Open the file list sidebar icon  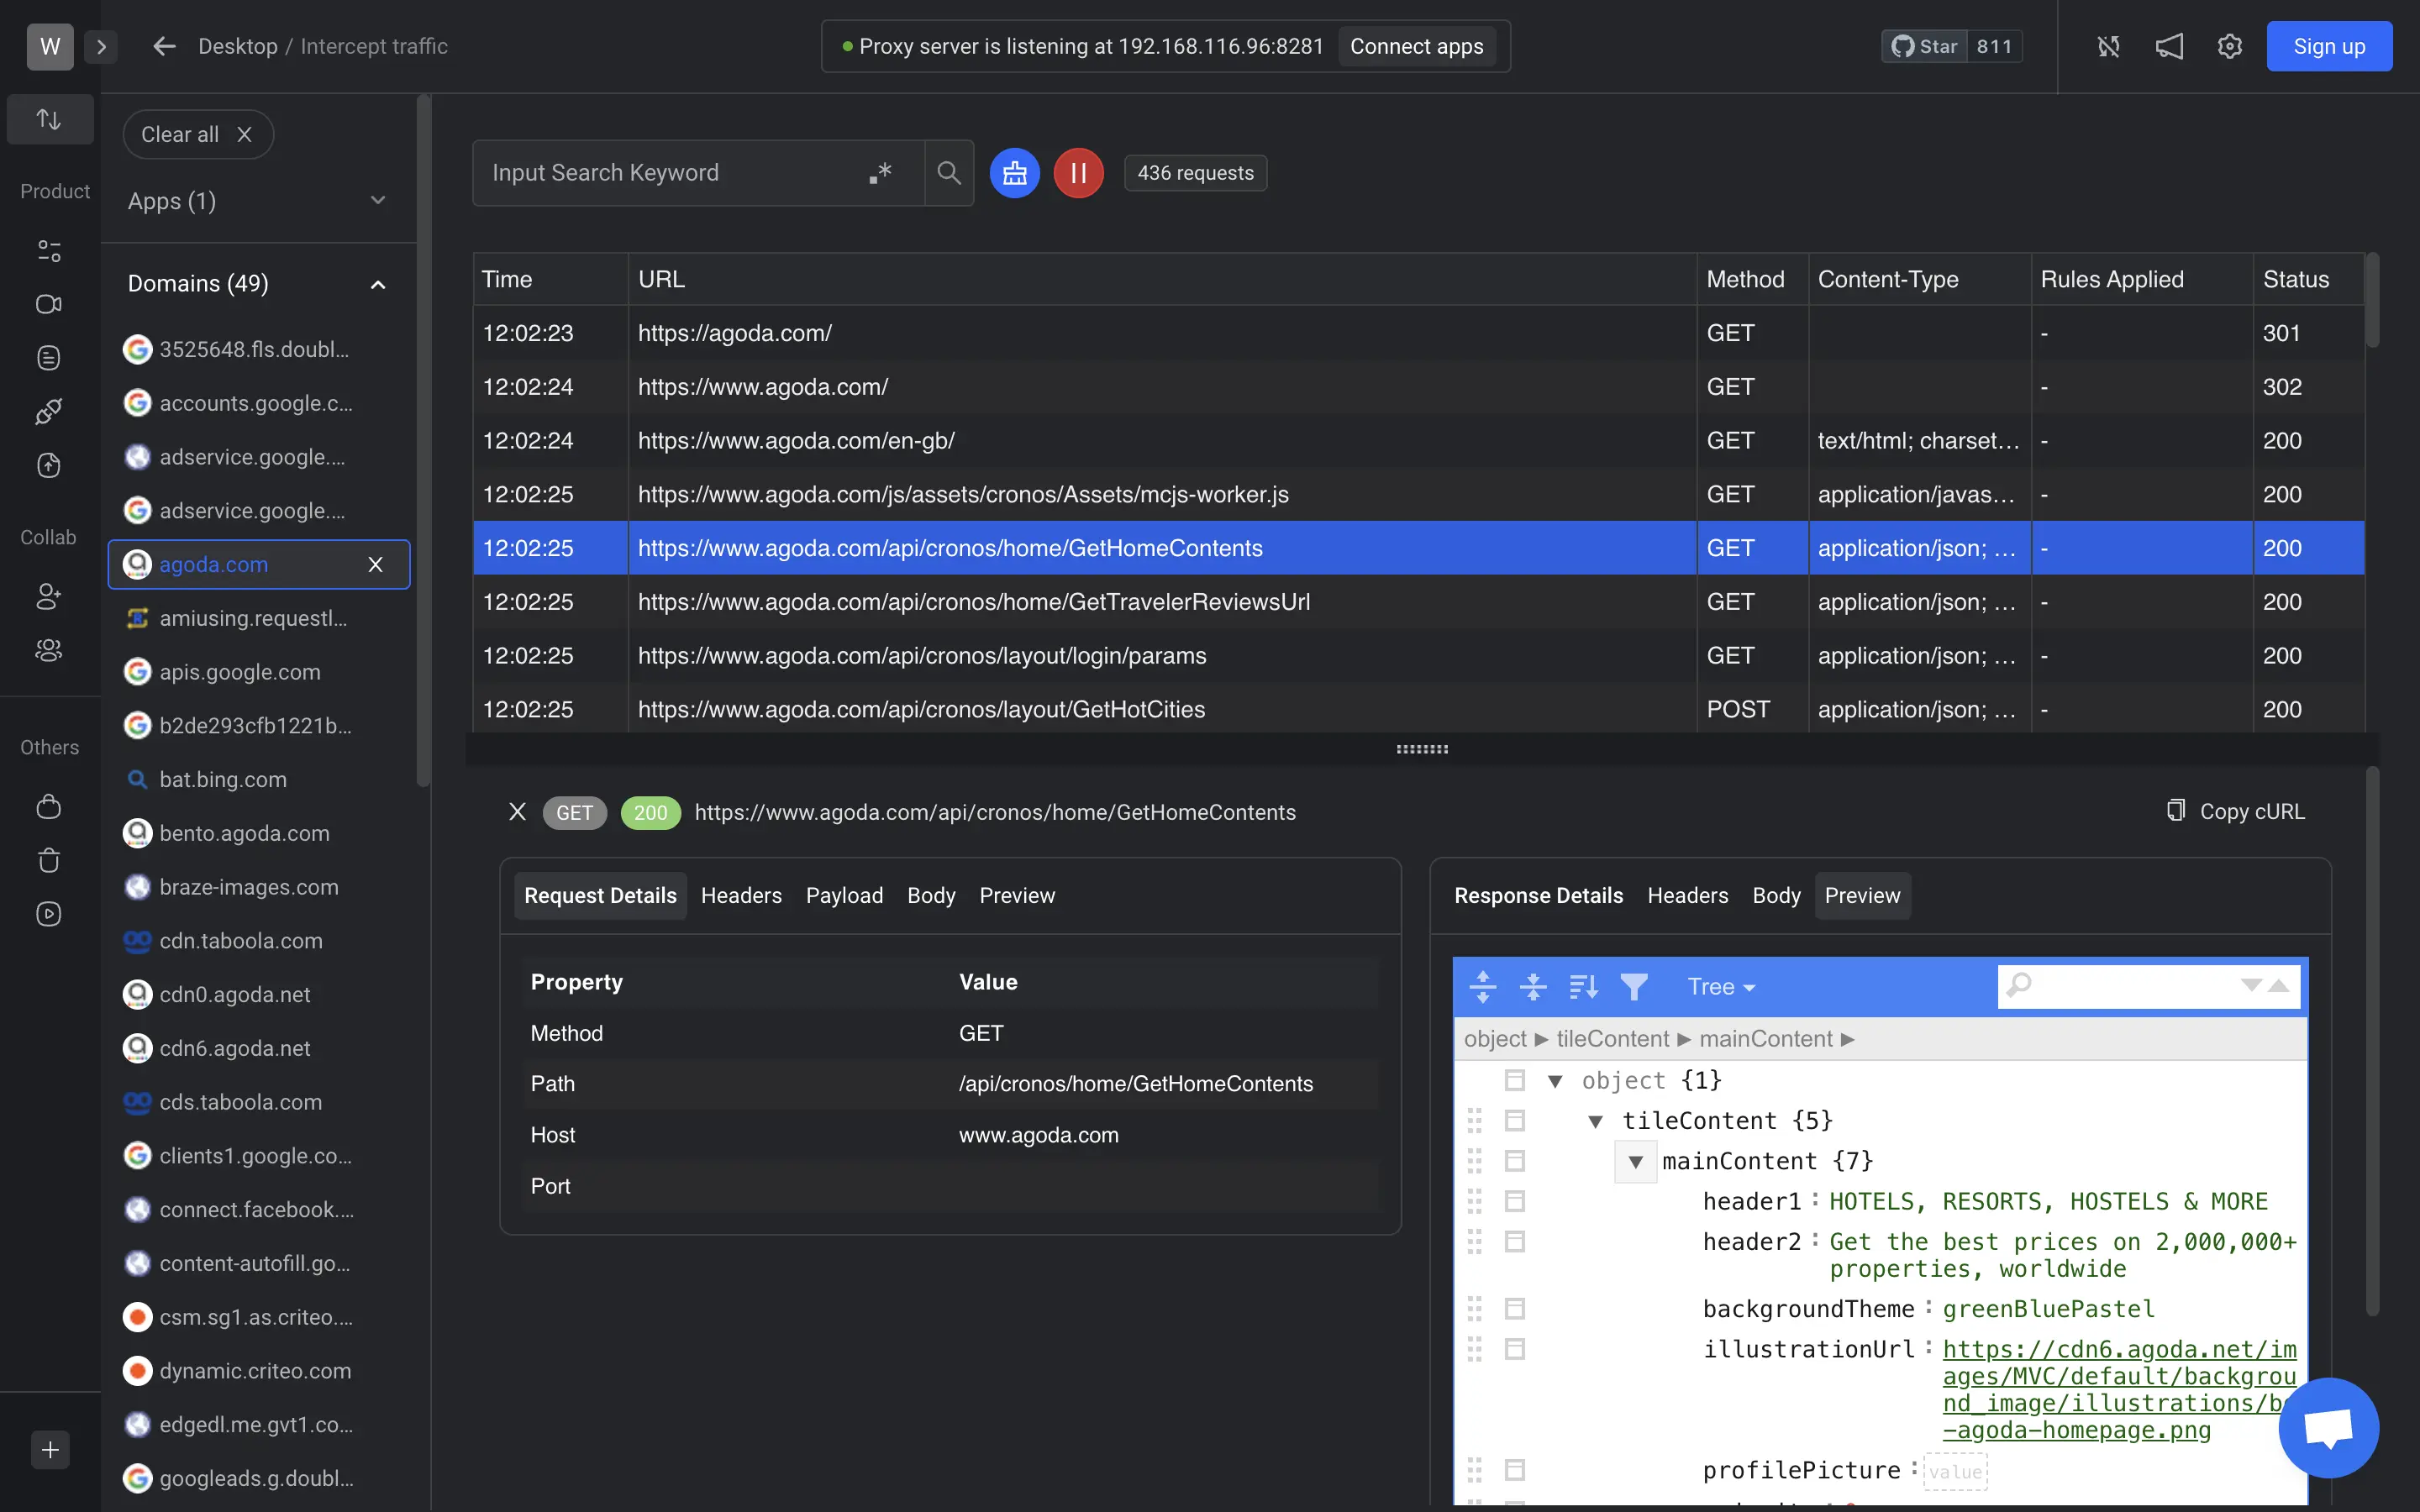(49, 358)
